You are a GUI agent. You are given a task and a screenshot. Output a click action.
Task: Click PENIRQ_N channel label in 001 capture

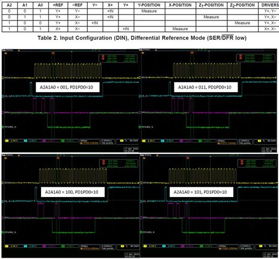coord(10,127)
